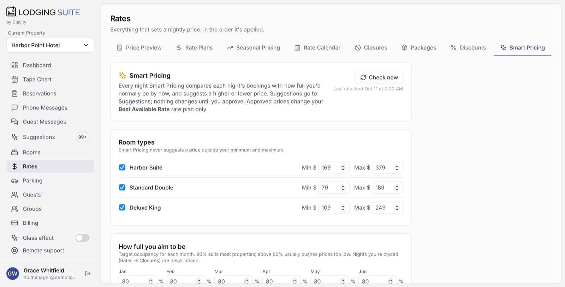The width and height of the screenshot is (565, 287).
Task: Click the Grace Whitfield GW avatar
Action: [13, 274]
